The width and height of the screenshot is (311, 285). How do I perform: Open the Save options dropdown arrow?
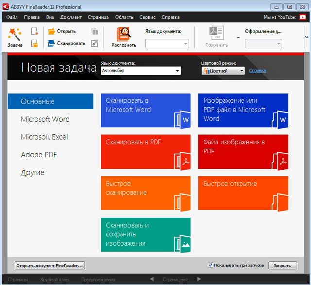coord(238,38)
